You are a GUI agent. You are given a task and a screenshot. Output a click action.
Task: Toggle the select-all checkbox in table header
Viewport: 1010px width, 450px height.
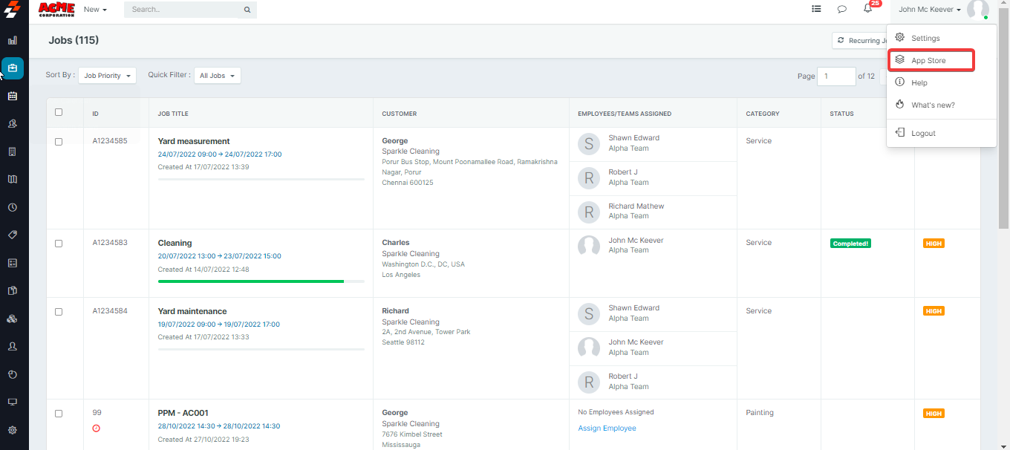coord(59,113)
